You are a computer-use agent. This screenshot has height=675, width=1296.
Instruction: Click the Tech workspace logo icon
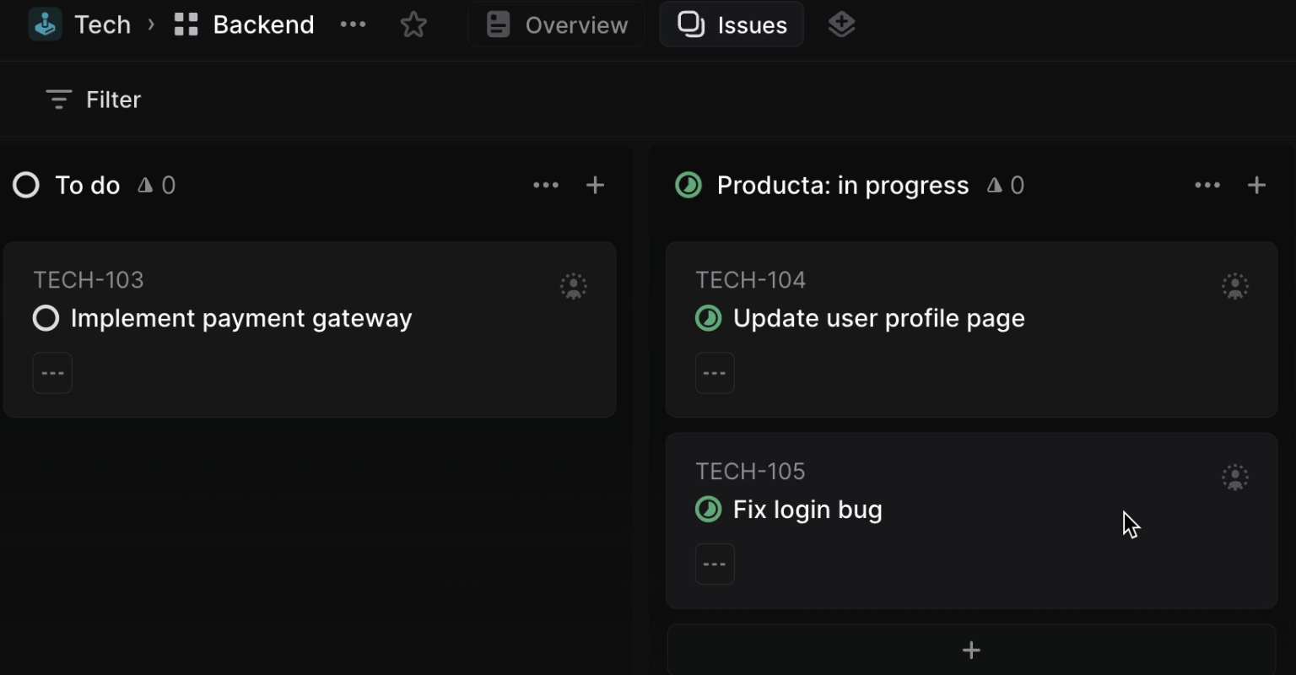(x=45, y=24)
